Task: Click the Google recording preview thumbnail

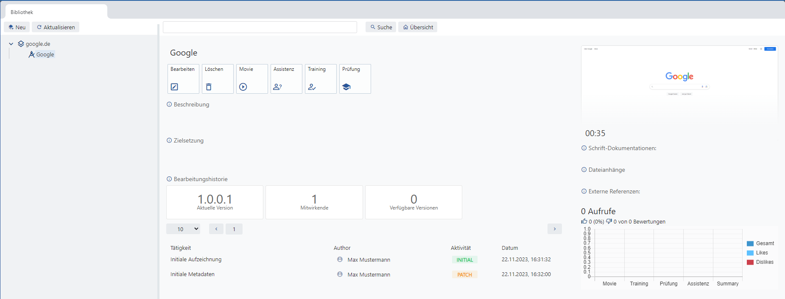Action: click(679, 84)
